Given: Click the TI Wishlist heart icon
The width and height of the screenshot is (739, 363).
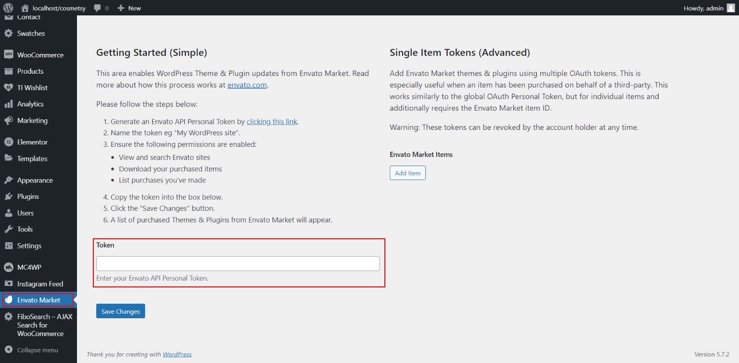Looking at the screenshot, I should coord(9,88).
